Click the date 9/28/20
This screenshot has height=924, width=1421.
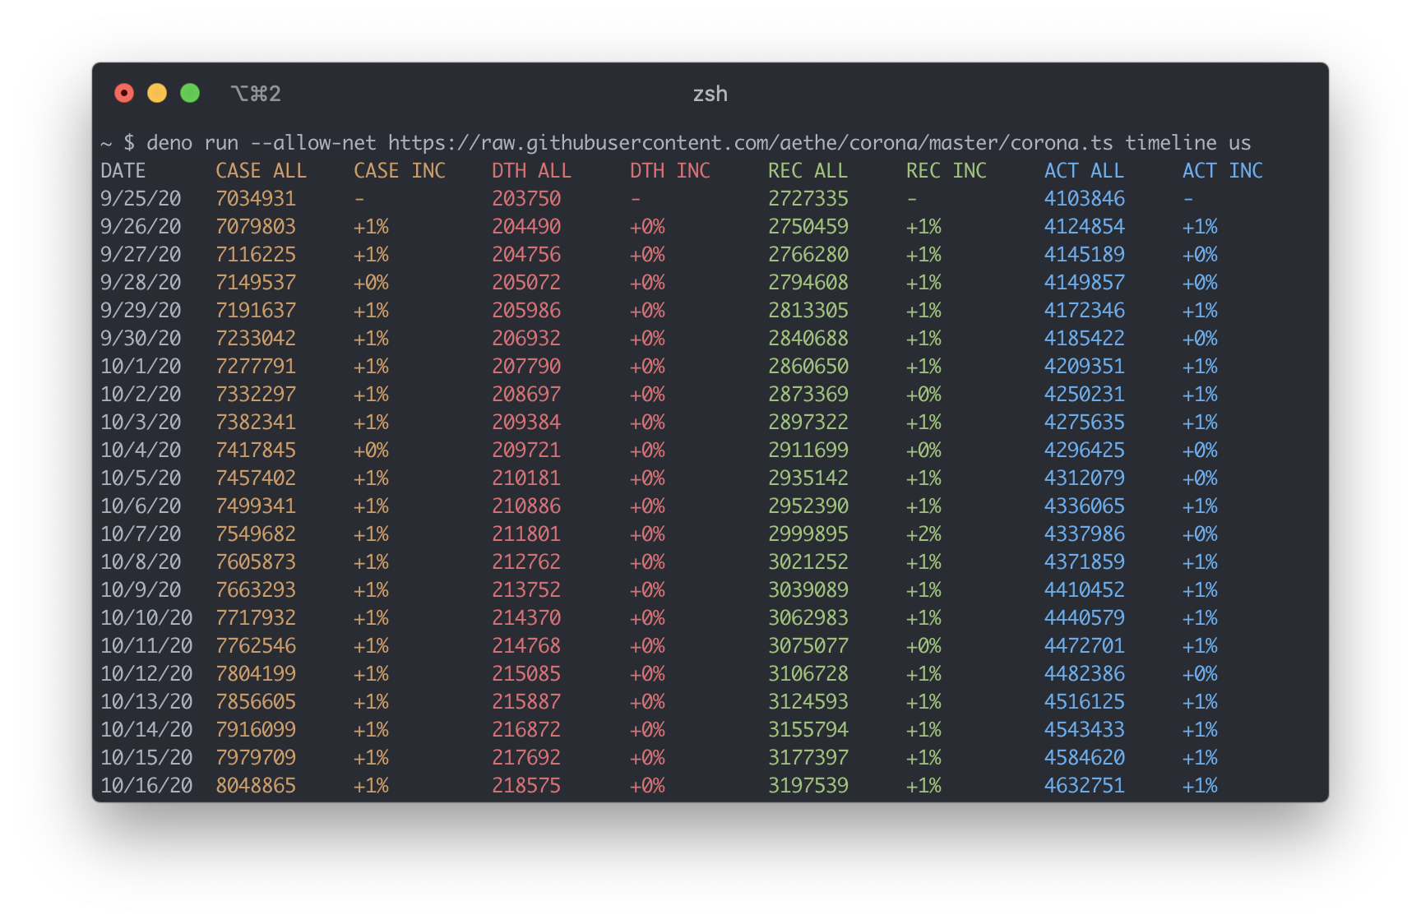point(141,283)
